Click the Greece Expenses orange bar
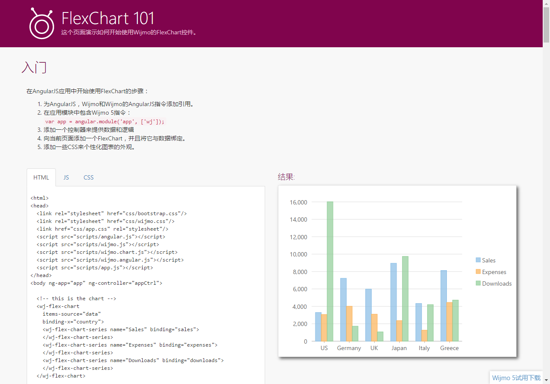 click(449, 322)
